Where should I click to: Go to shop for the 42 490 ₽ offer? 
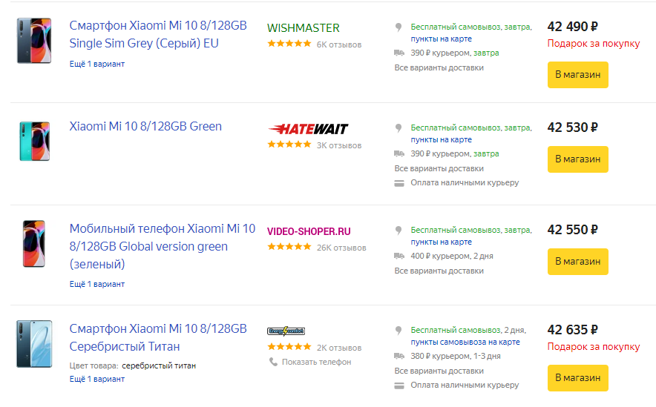point(578,75)
